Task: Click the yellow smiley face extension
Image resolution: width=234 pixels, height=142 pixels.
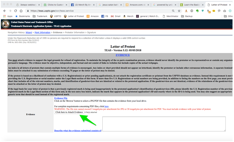Action: coord(214,11)
